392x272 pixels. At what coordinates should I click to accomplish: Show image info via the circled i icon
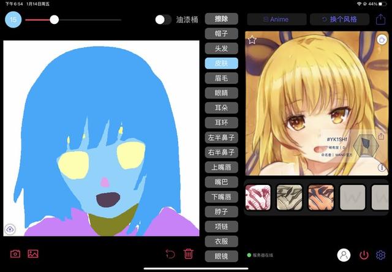(382, 167)
